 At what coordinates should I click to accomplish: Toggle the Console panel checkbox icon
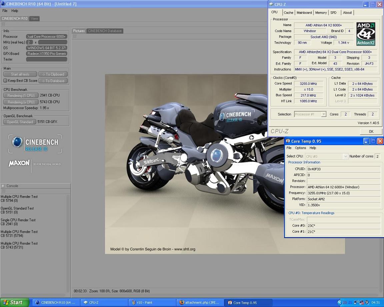tap(3, 186)
